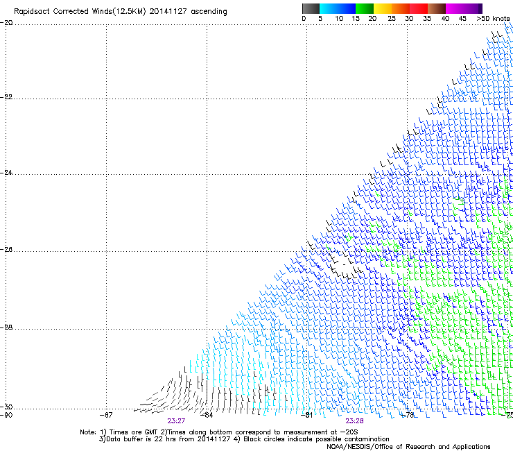
Task: Click the yellow 20-25 knots color swatch
Action: pyautogui.click(x=383, y=8)
